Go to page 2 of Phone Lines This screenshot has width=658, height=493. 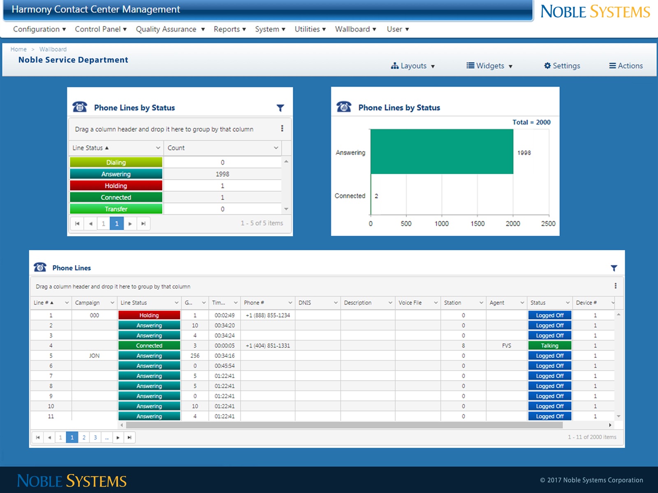click(x=84, y=438)
